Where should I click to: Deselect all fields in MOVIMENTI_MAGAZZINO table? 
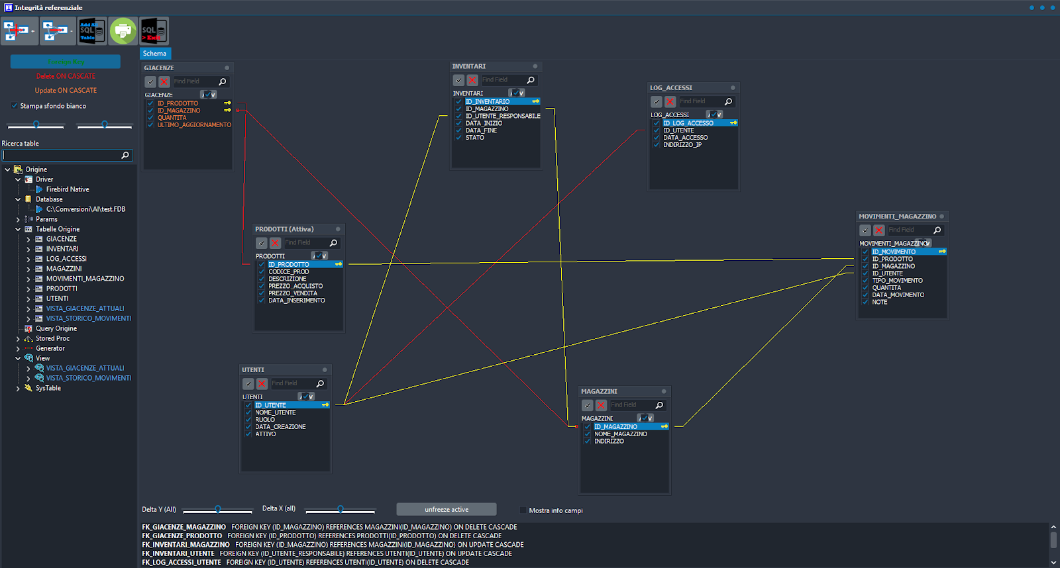(x=878, y=230)
